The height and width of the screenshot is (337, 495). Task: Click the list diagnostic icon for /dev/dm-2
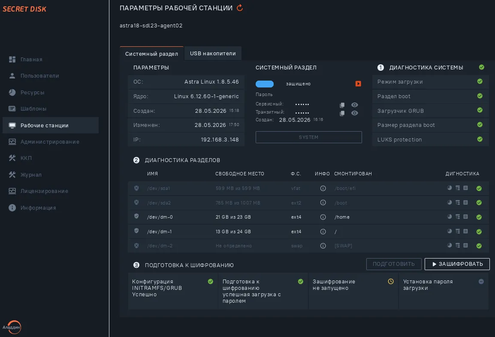tap(466, 245)
